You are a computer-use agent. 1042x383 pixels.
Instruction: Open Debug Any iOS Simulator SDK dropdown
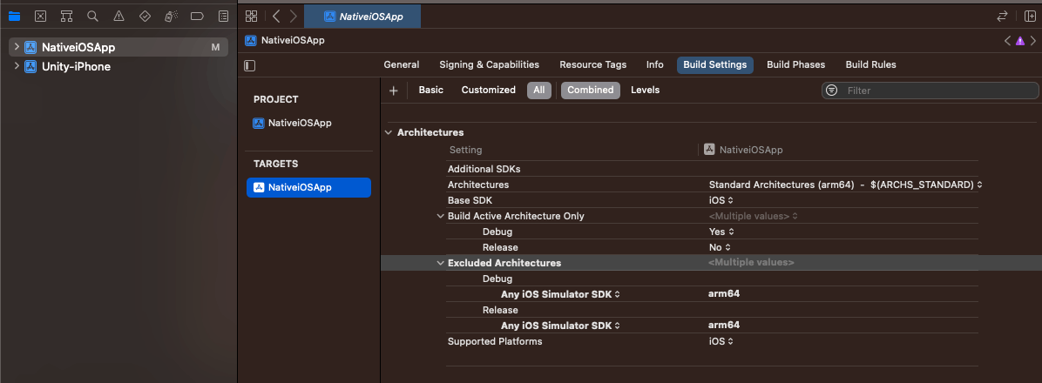[560, 294]
